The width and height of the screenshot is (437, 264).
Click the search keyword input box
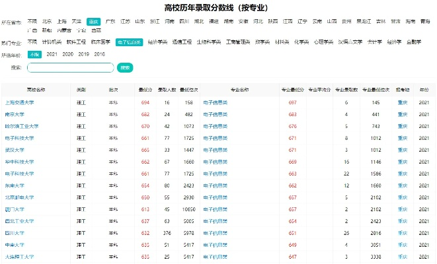coord(71,67)
